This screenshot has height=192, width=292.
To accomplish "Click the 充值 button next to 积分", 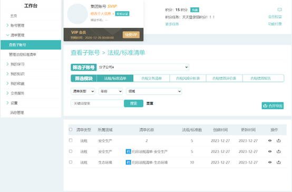I will [194, 9].
